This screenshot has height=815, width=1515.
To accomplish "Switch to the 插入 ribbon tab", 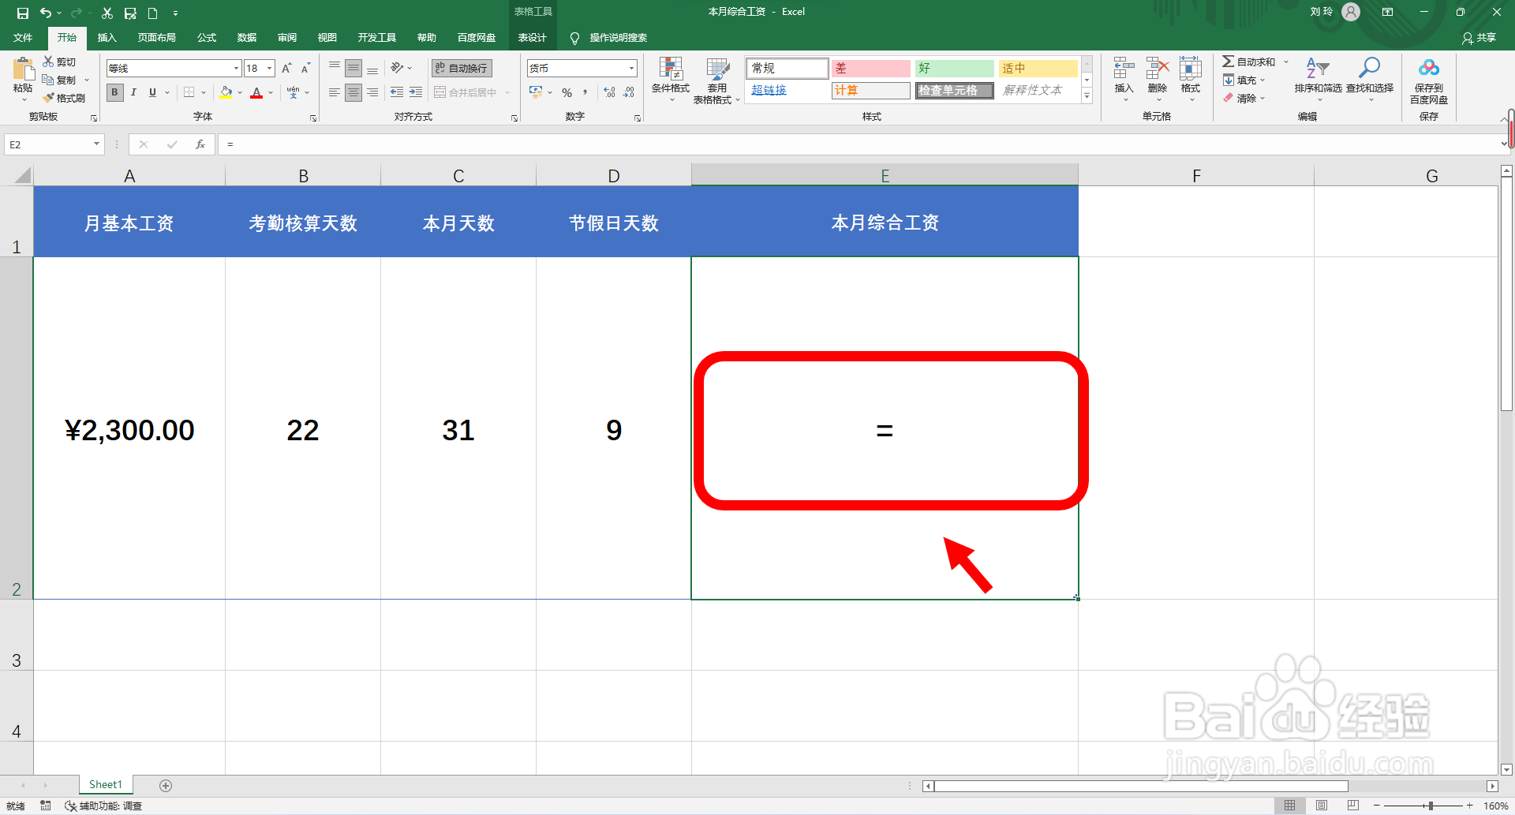I will [107, 37].
